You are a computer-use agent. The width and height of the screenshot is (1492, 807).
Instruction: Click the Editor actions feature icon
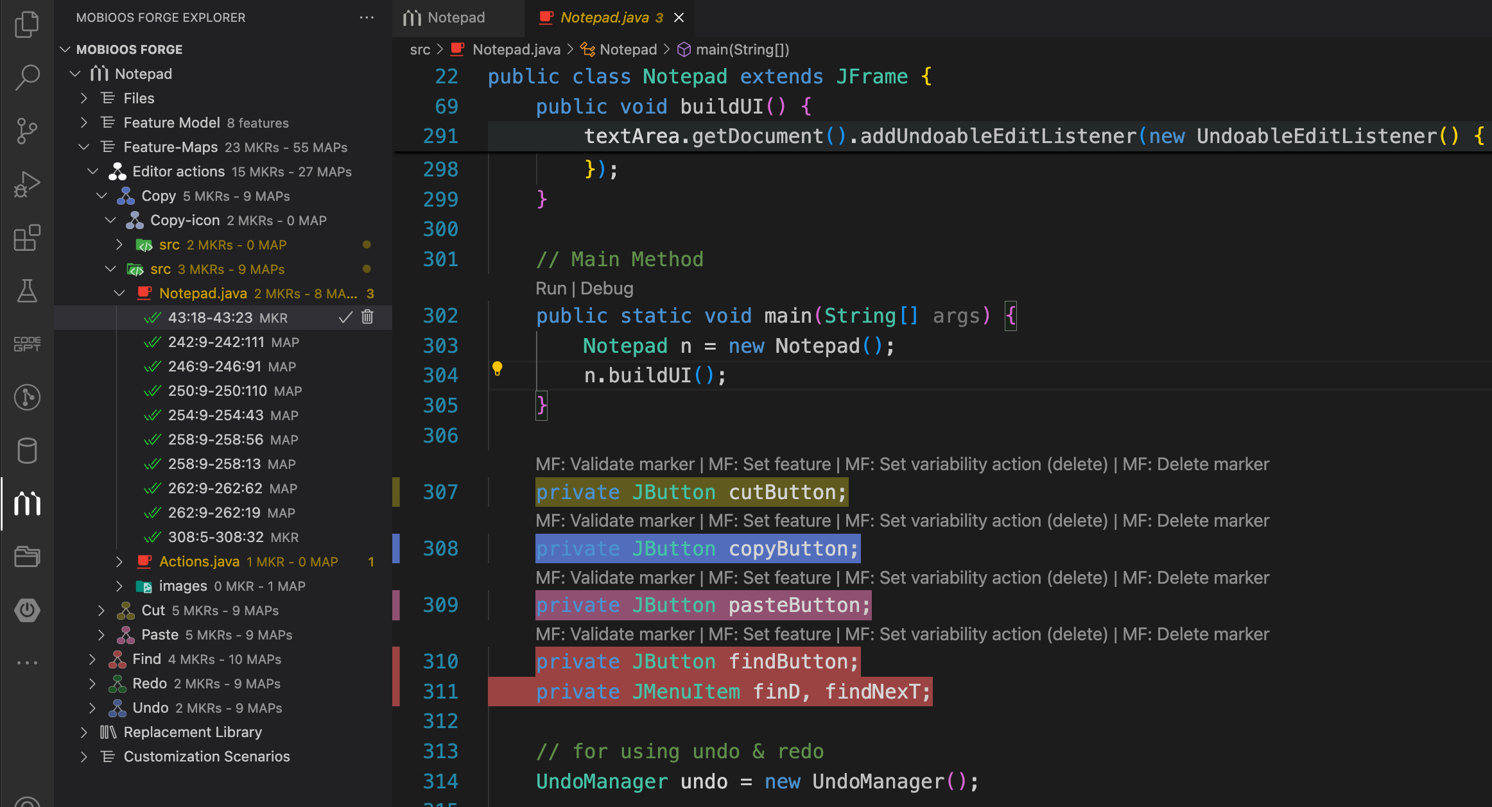point(117,171)
